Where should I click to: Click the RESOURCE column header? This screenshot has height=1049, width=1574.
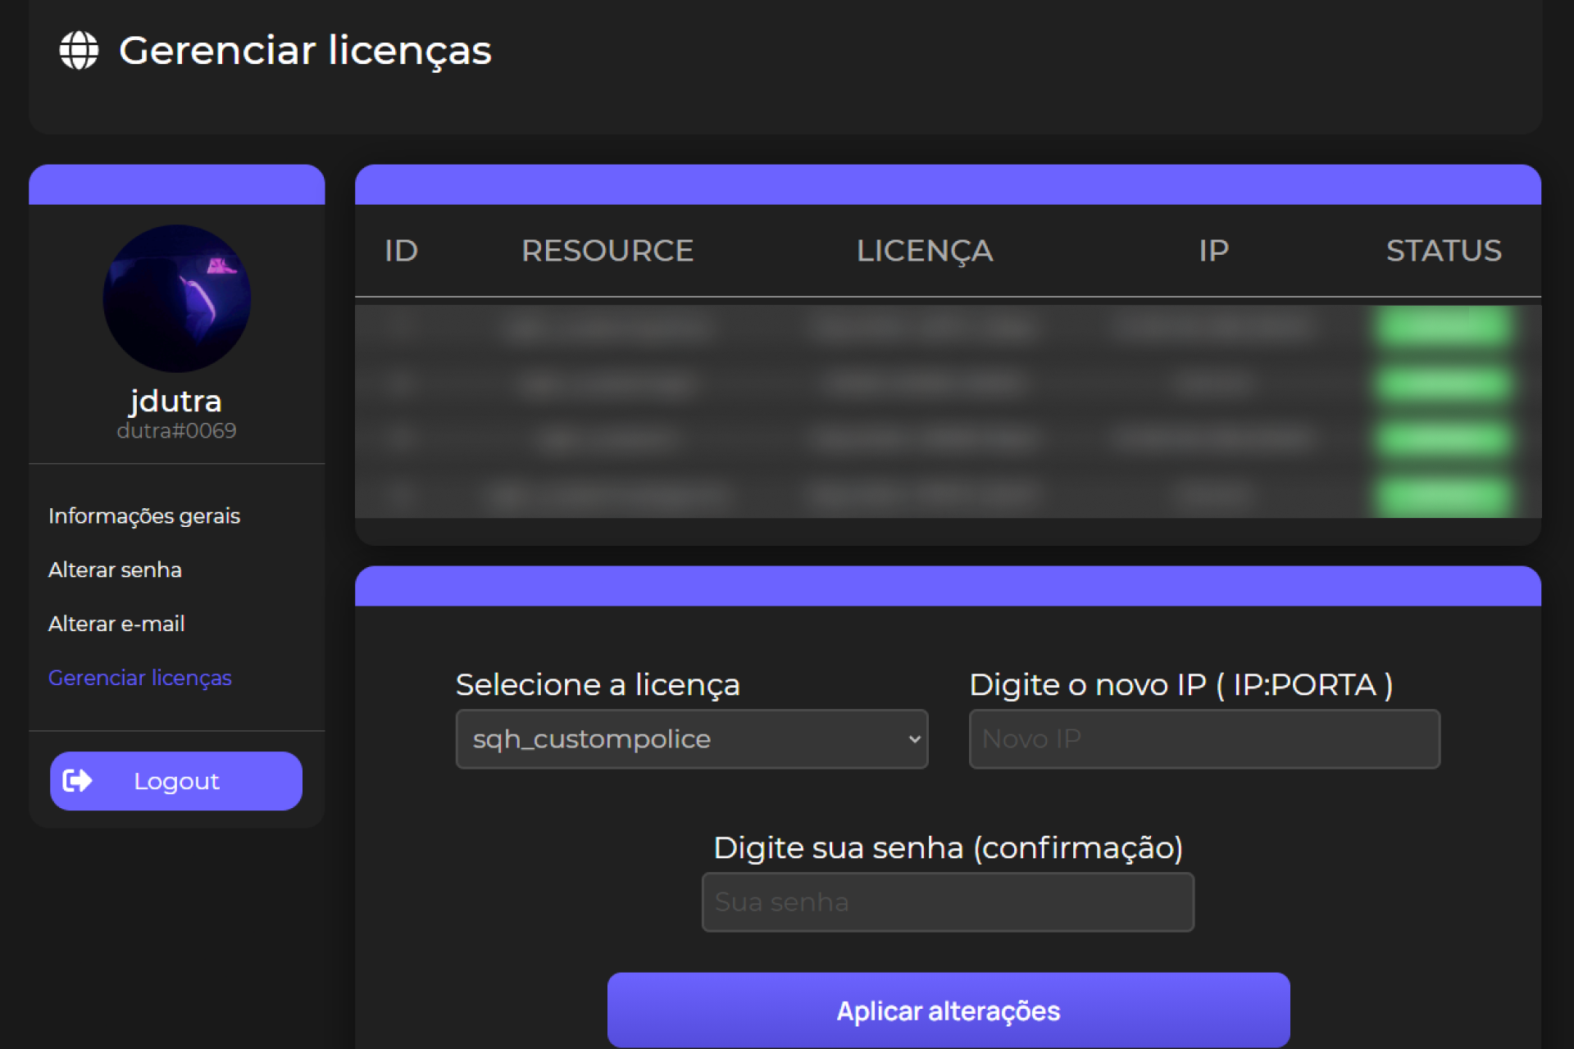click(x=607, y=251)
